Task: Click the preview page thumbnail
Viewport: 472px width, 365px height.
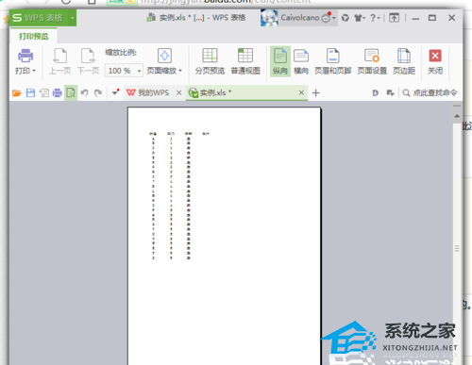Action: [x=225, y=236]
